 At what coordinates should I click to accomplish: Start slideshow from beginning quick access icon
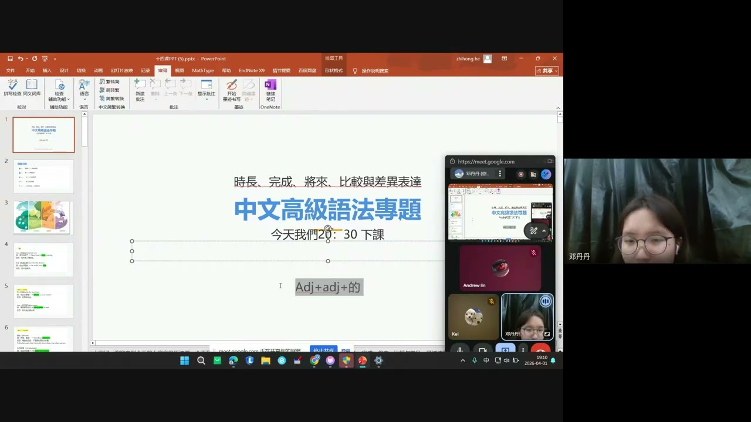coord(45,59)
